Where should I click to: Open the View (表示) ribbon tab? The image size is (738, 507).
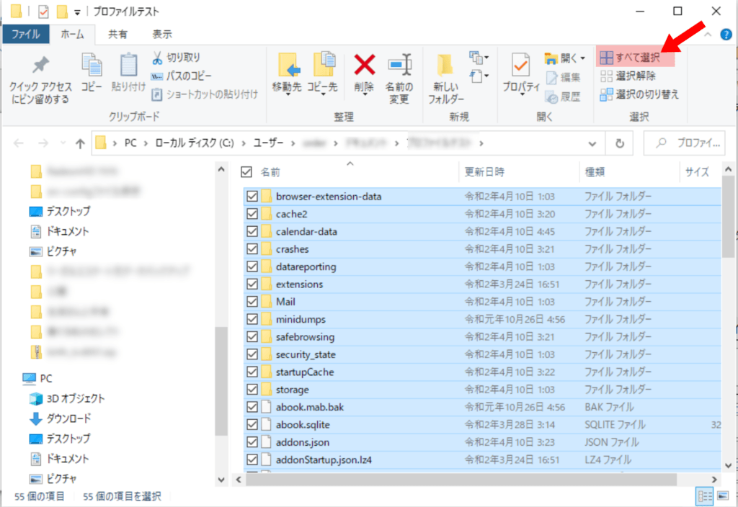tap(162, 34)
